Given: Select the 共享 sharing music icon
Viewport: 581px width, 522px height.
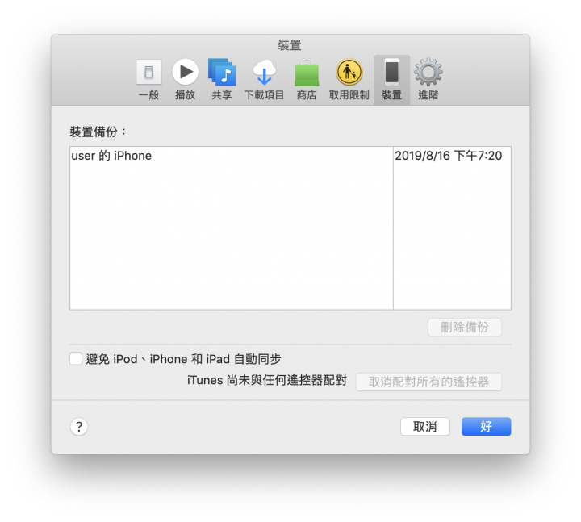Looking at the screenshot, I should (222, 72).
